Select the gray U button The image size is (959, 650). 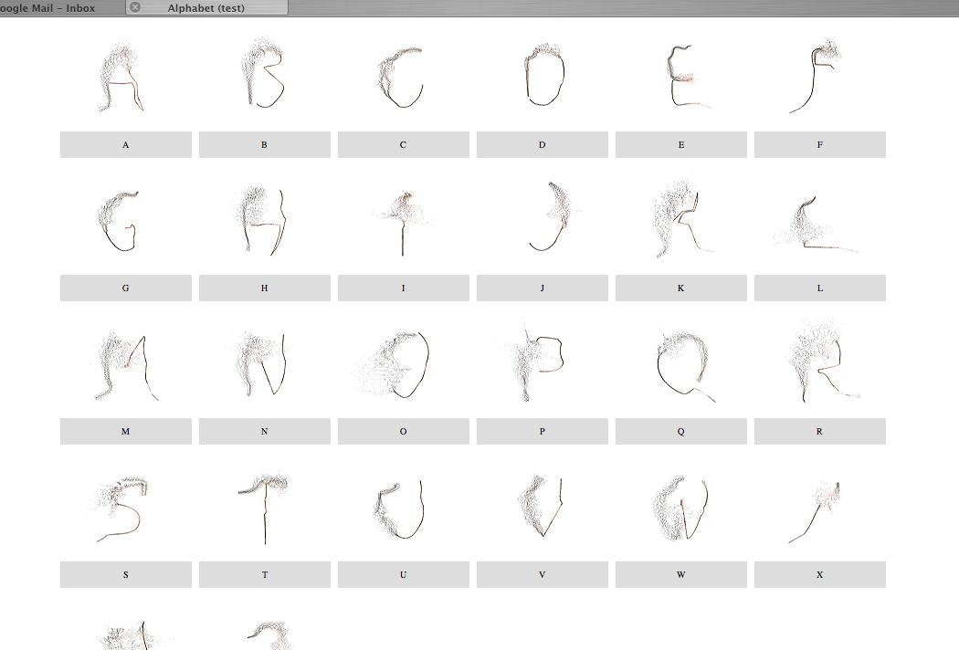[x=404, y=575]
